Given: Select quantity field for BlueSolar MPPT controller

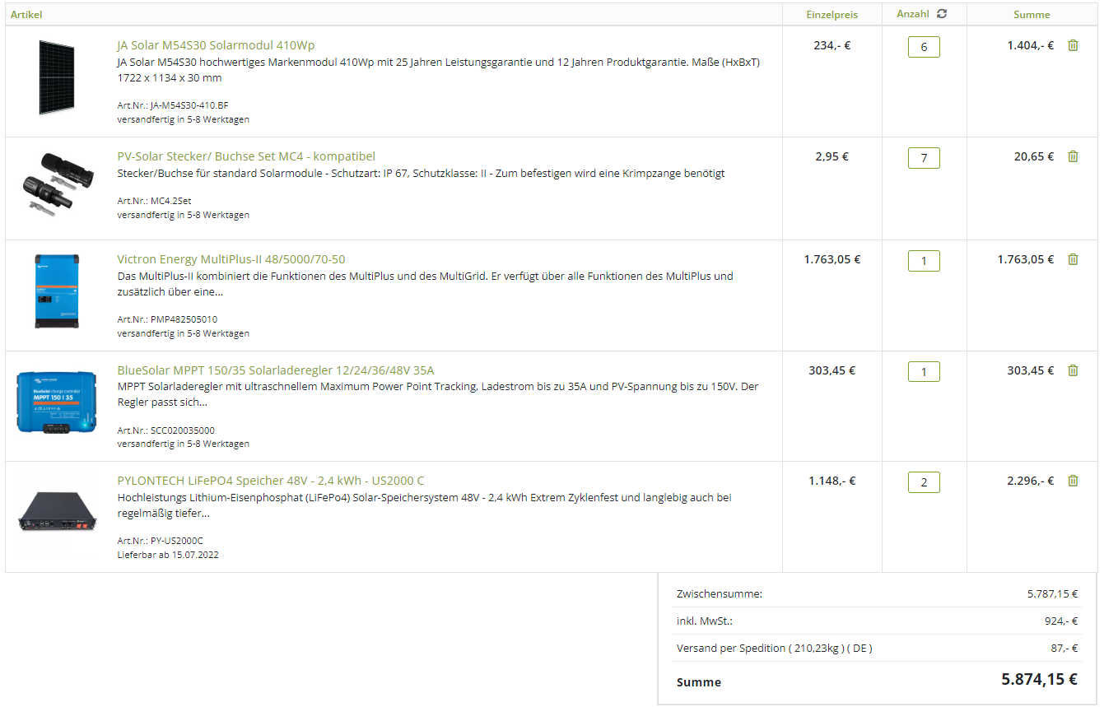Looking at the screenshot, I should (924, 372).
